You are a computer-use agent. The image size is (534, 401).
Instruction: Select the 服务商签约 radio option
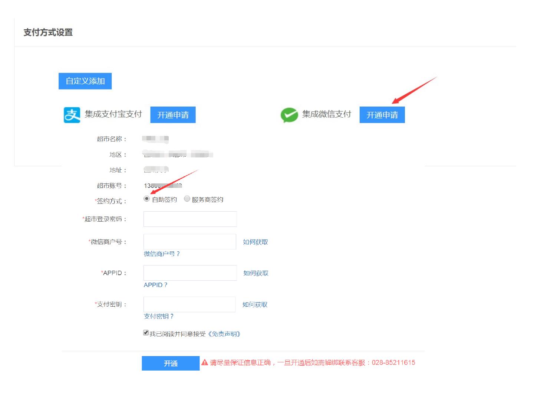click(x=187, y=199)
